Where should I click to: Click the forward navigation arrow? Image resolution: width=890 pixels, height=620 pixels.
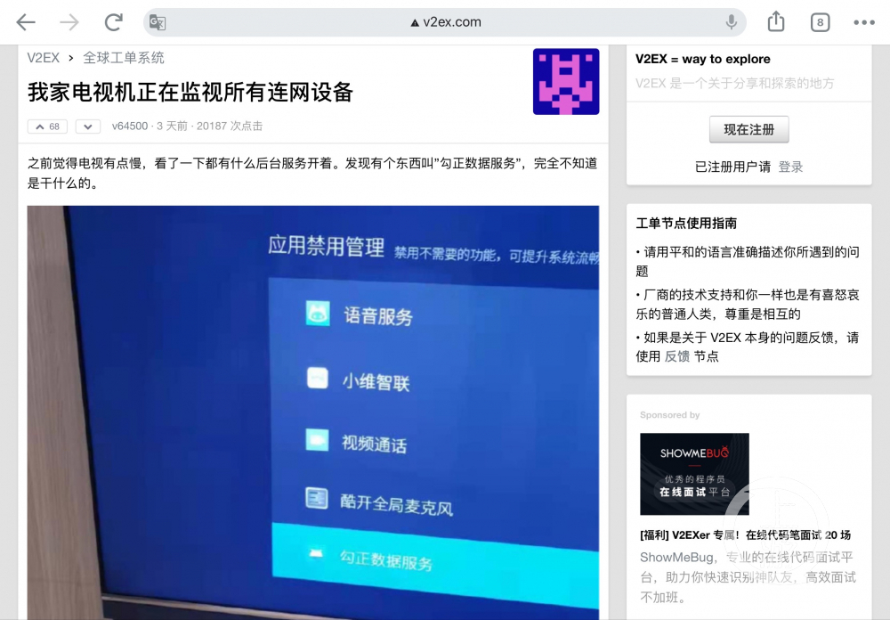(69, 22)
